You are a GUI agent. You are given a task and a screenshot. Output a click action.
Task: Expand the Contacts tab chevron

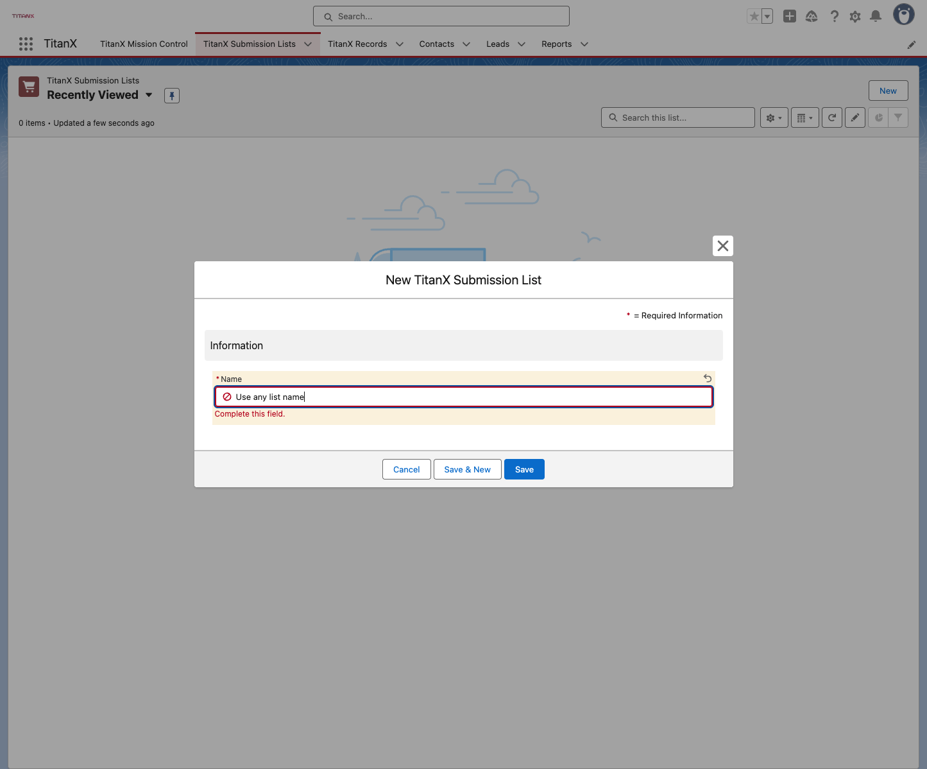point(466,44)
